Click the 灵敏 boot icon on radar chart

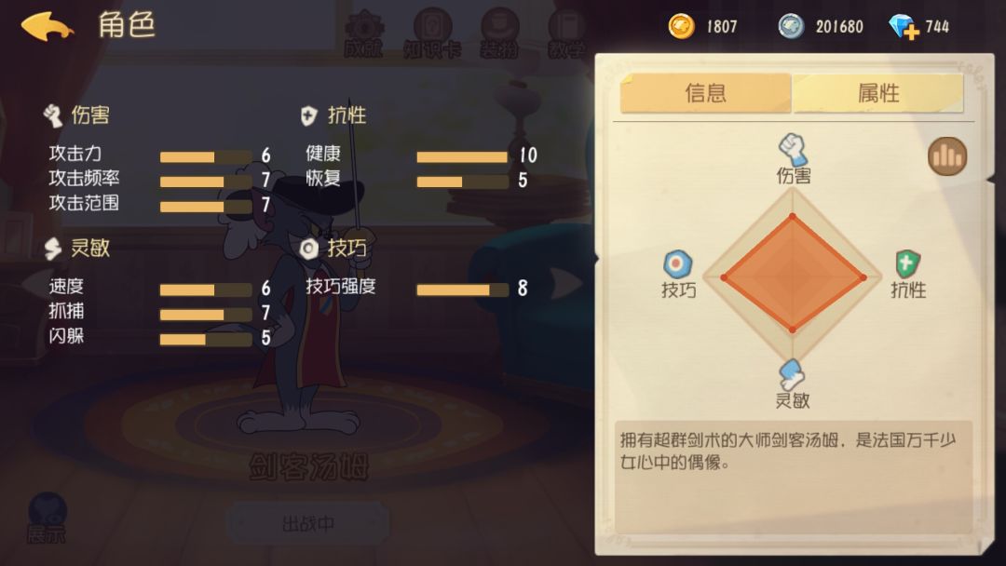point(792,374)
